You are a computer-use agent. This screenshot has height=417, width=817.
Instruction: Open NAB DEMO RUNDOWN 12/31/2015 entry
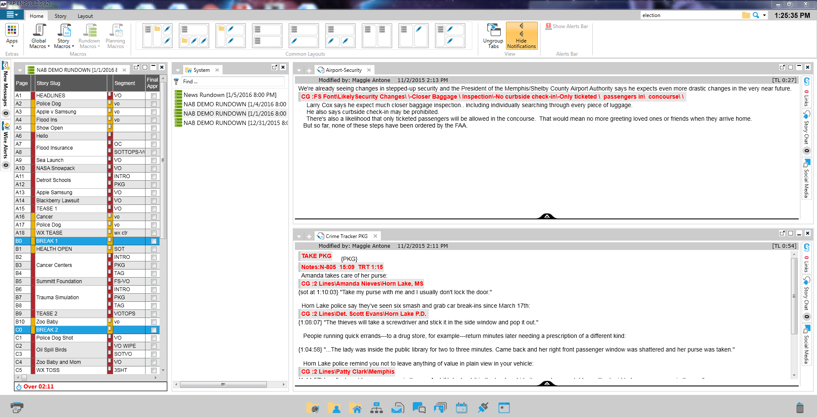click(231, 123)
